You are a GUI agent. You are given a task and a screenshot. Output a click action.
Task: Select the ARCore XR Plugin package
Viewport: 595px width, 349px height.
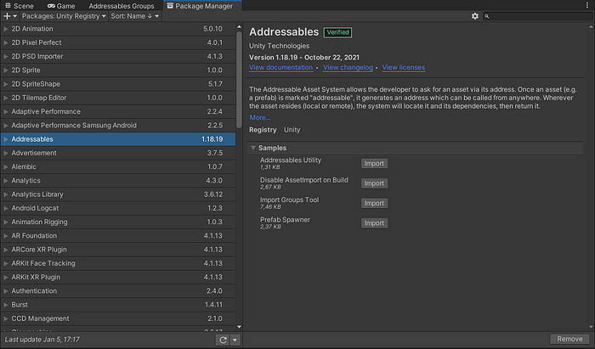click(118, 250)
